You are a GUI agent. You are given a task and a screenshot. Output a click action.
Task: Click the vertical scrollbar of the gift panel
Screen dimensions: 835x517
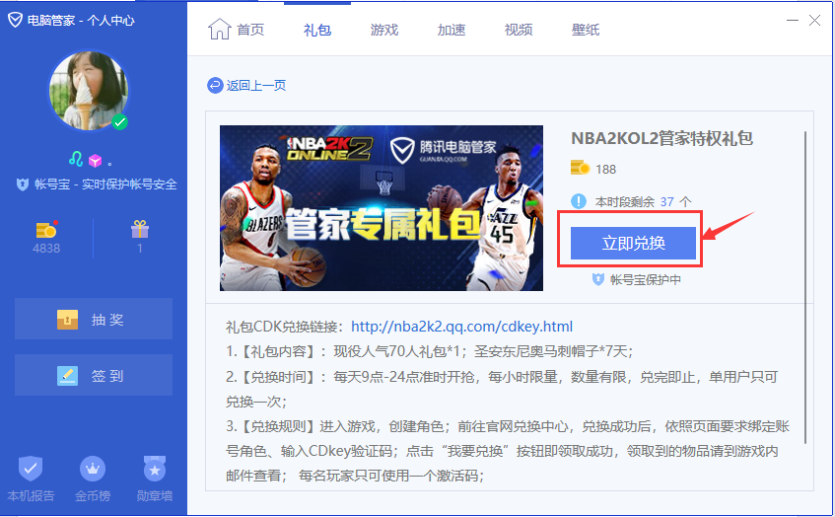point(805,288)
